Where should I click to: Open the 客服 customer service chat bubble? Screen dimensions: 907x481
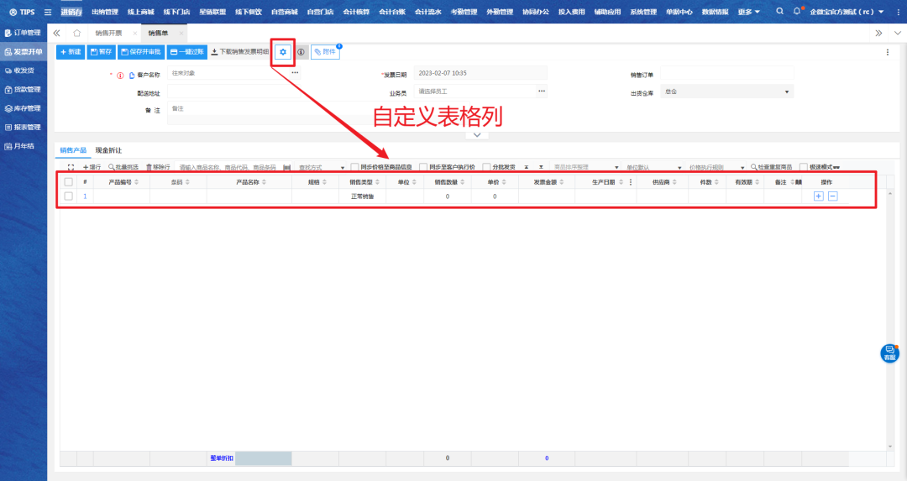click(x=889, y=353)
